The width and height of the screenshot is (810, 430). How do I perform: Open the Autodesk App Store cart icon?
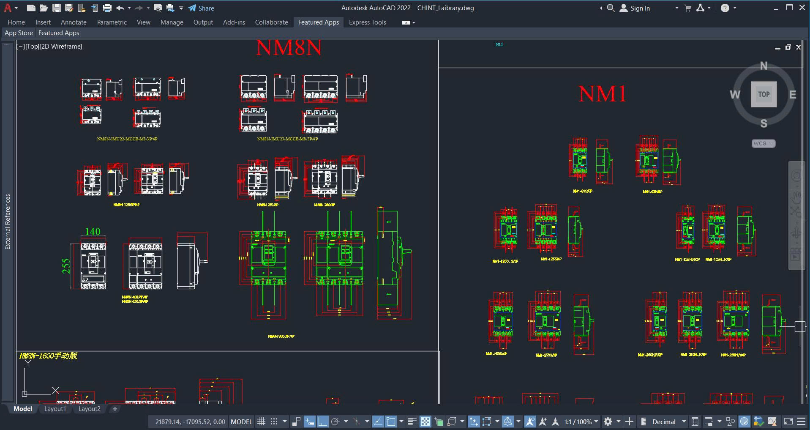(688, 8)
